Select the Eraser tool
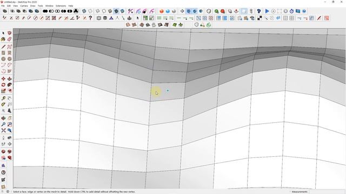Viewport: 346px width, 194px height. [x=10, y=39]
